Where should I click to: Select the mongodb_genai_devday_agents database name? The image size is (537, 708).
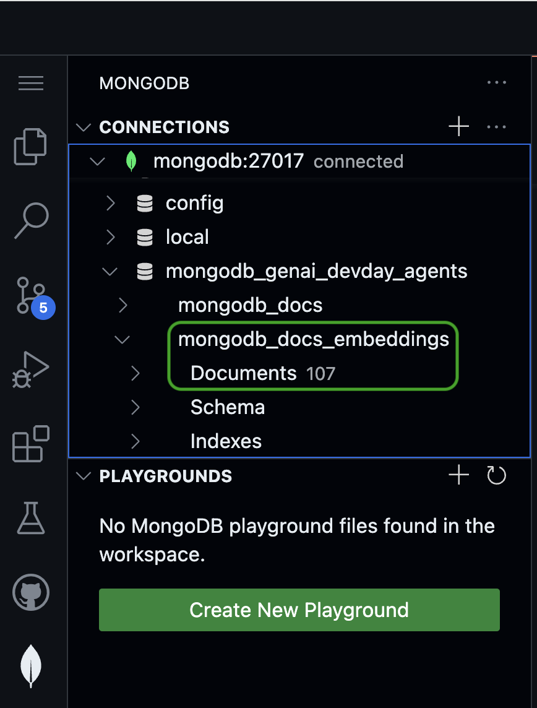coord(316,271)
